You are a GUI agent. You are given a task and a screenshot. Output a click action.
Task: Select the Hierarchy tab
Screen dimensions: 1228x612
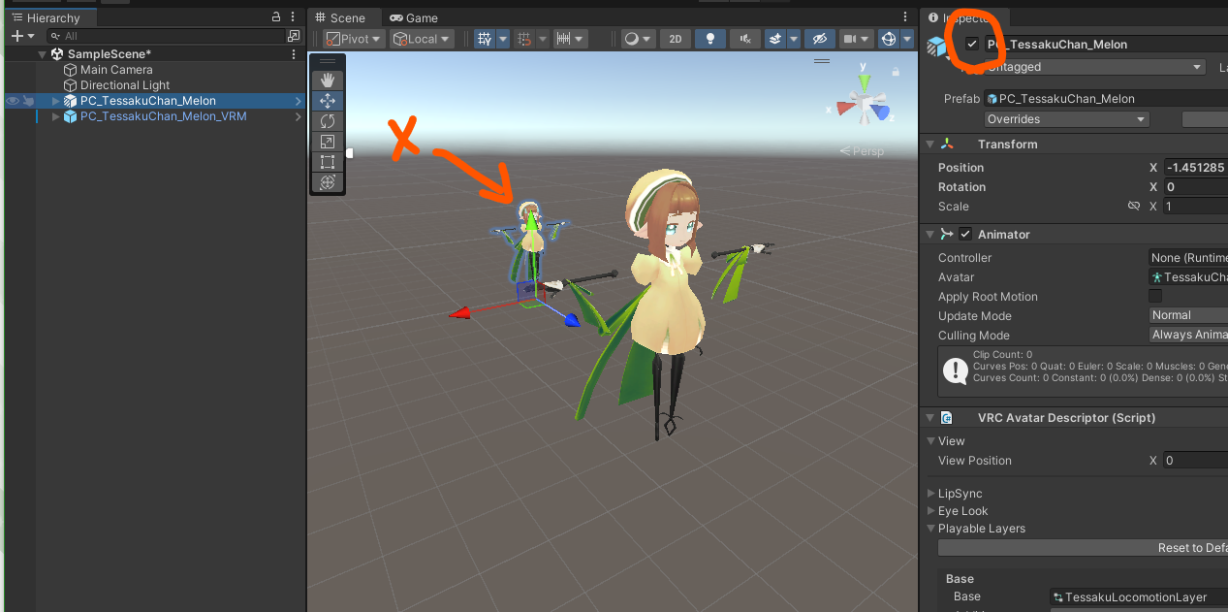(48, 18)
